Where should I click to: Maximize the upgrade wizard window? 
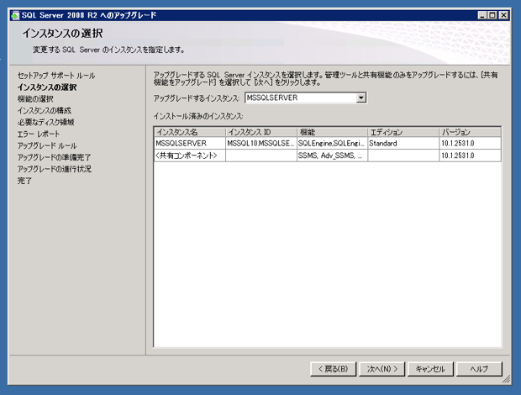[x=492, y=15]
